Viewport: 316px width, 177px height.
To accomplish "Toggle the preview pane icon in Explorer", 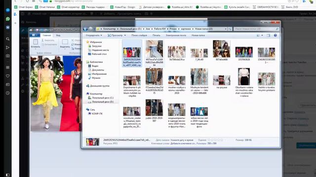I will point(269,35).
